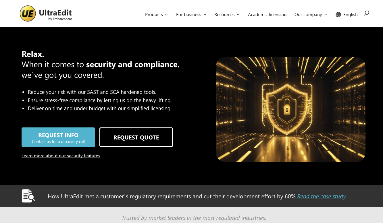Click the case study document icon
Viewport: 383px width, 223px height.
coord(28,196)
